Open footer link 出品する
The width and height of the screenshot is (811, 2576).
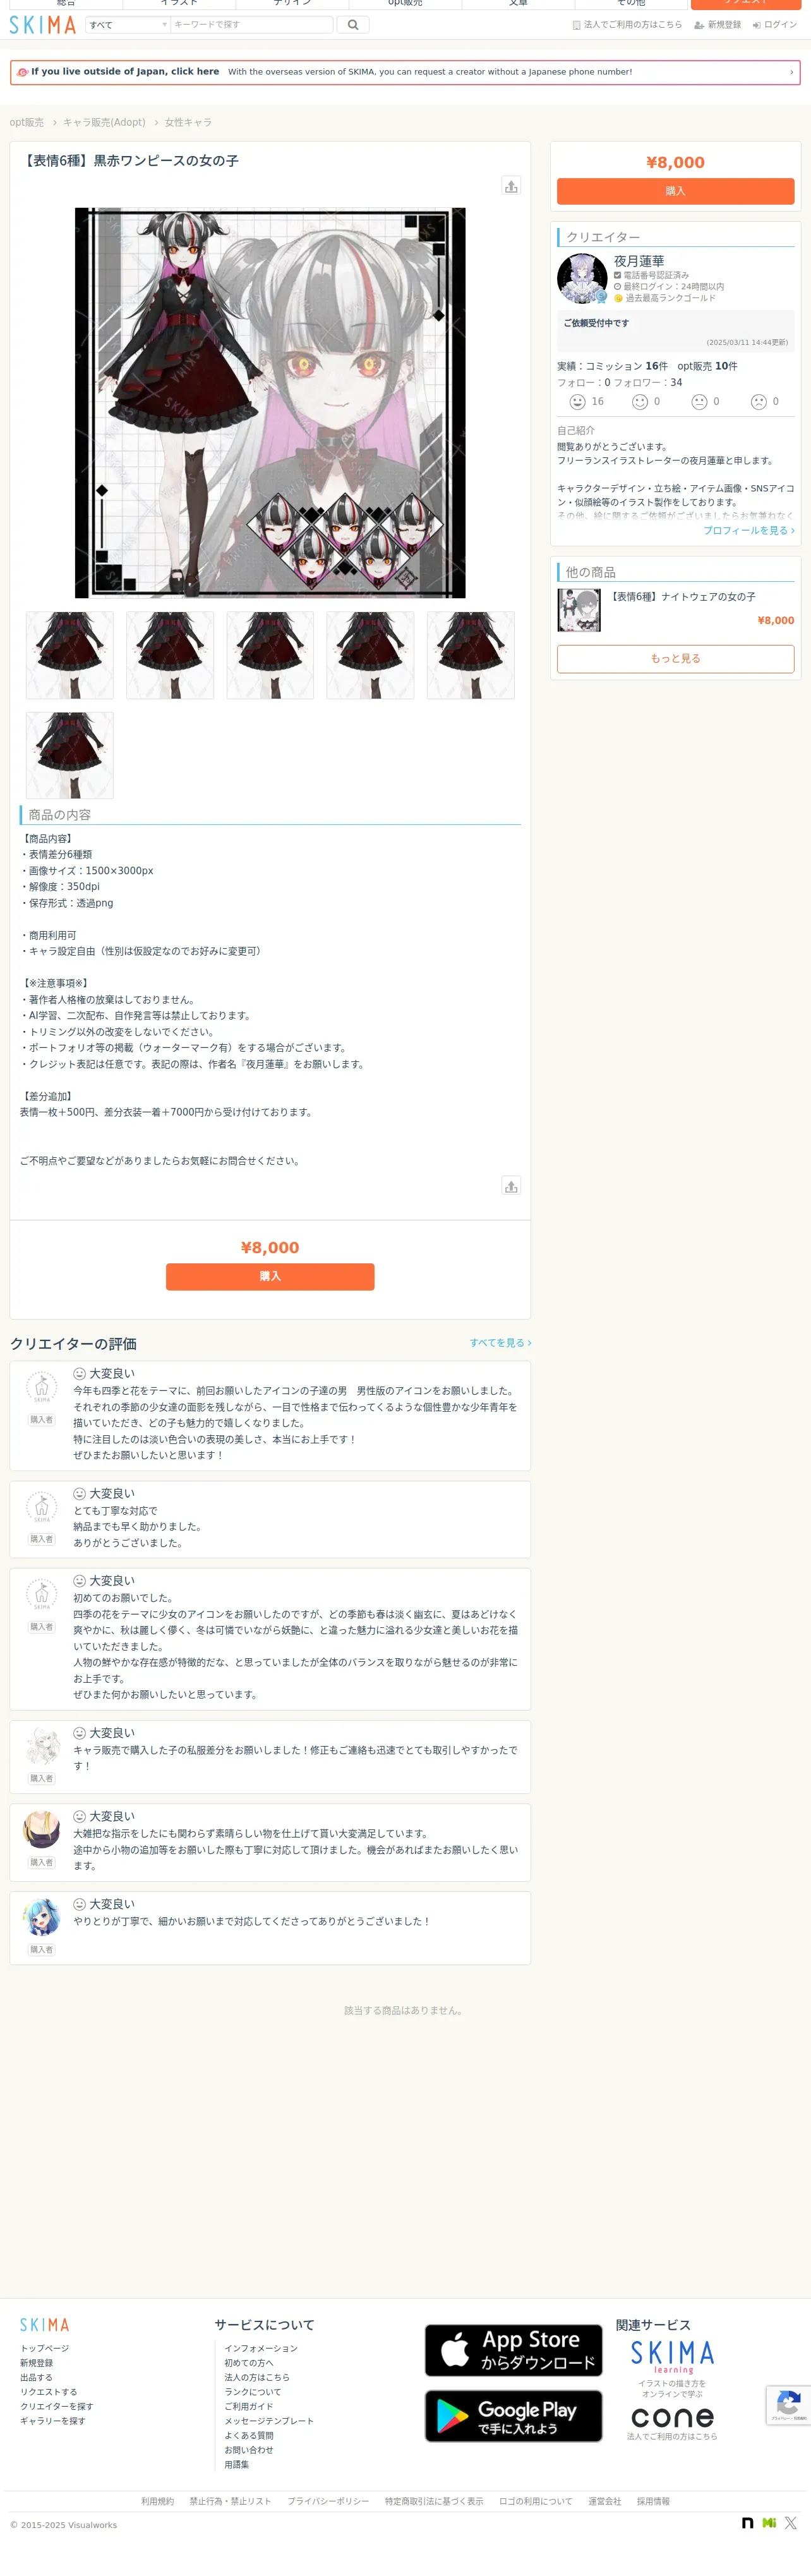click(36, 2378)
